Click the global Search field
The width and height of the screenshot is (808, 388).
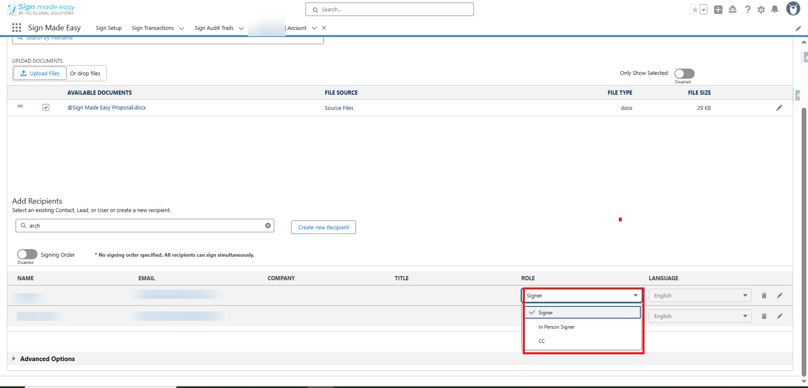390,9
